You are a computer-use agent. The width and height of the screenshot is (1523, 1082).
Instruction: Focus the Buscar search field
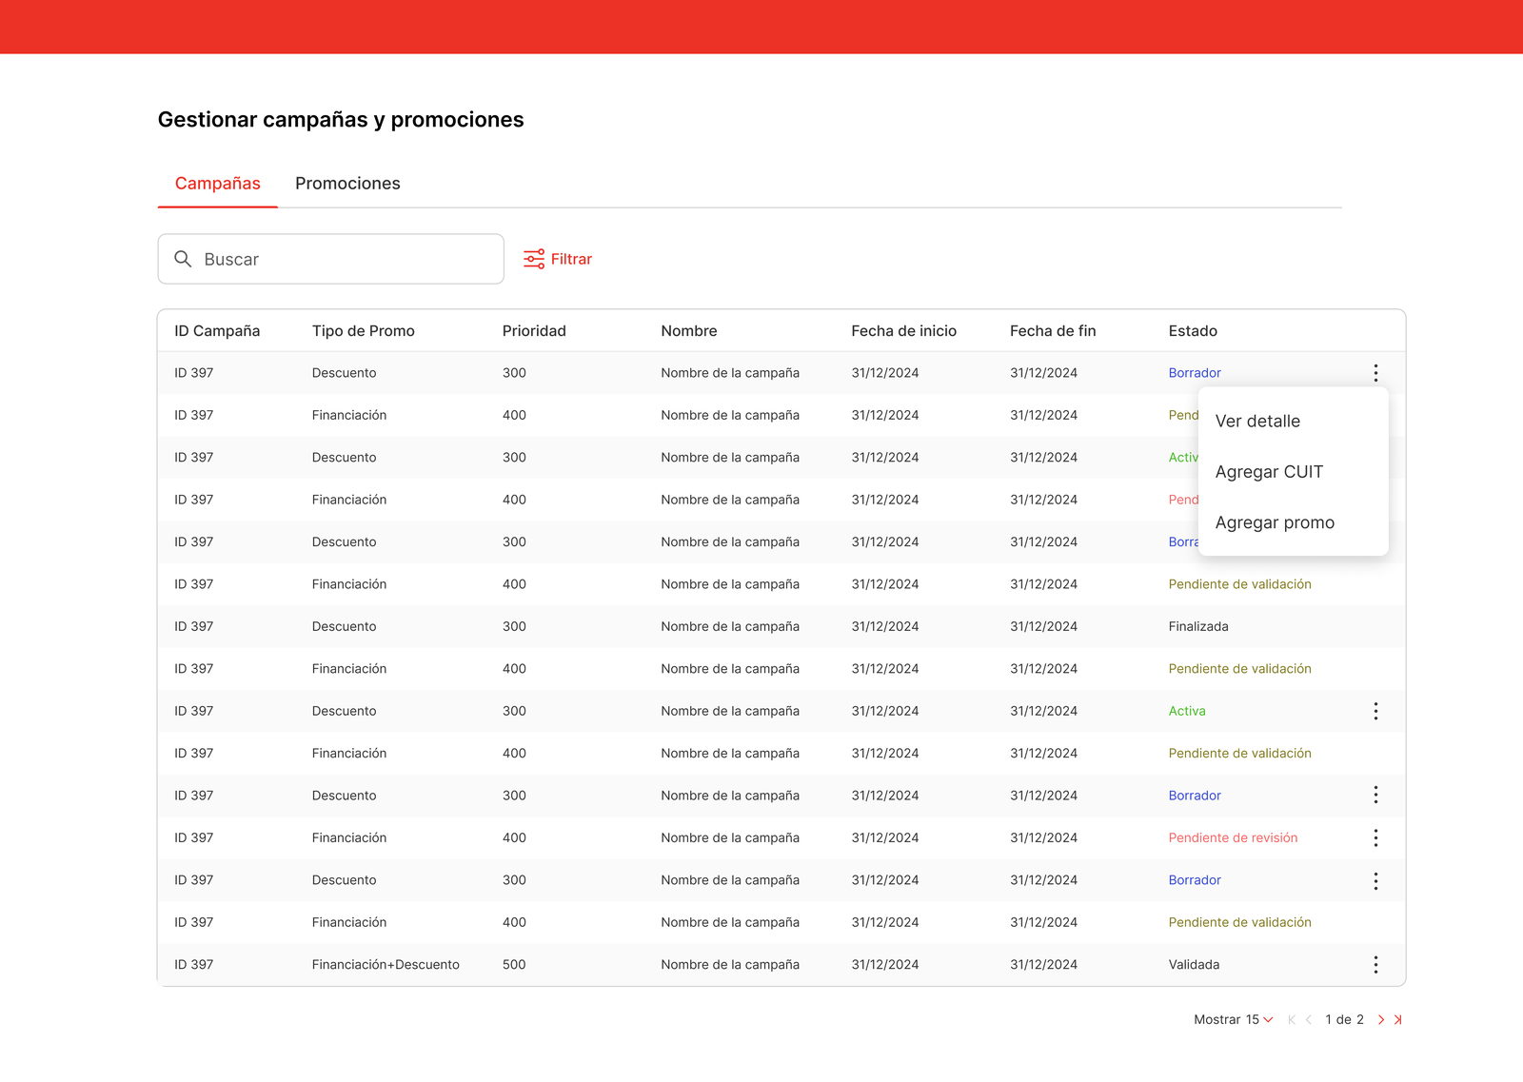pos(330,259)
